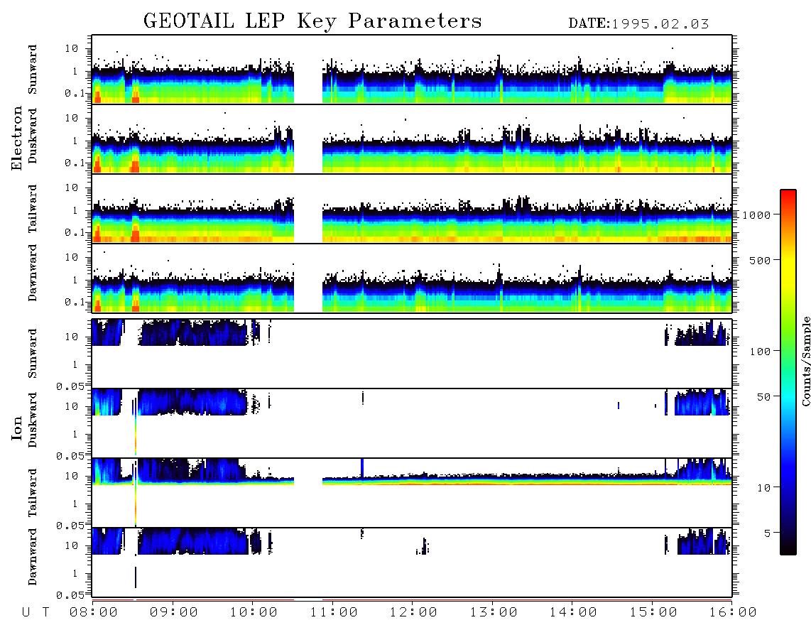Screen dimensions: 811x625
Task: Click the Counts/Sample color bar gradient
Action: pyautogui.click(x=788, y=372)
